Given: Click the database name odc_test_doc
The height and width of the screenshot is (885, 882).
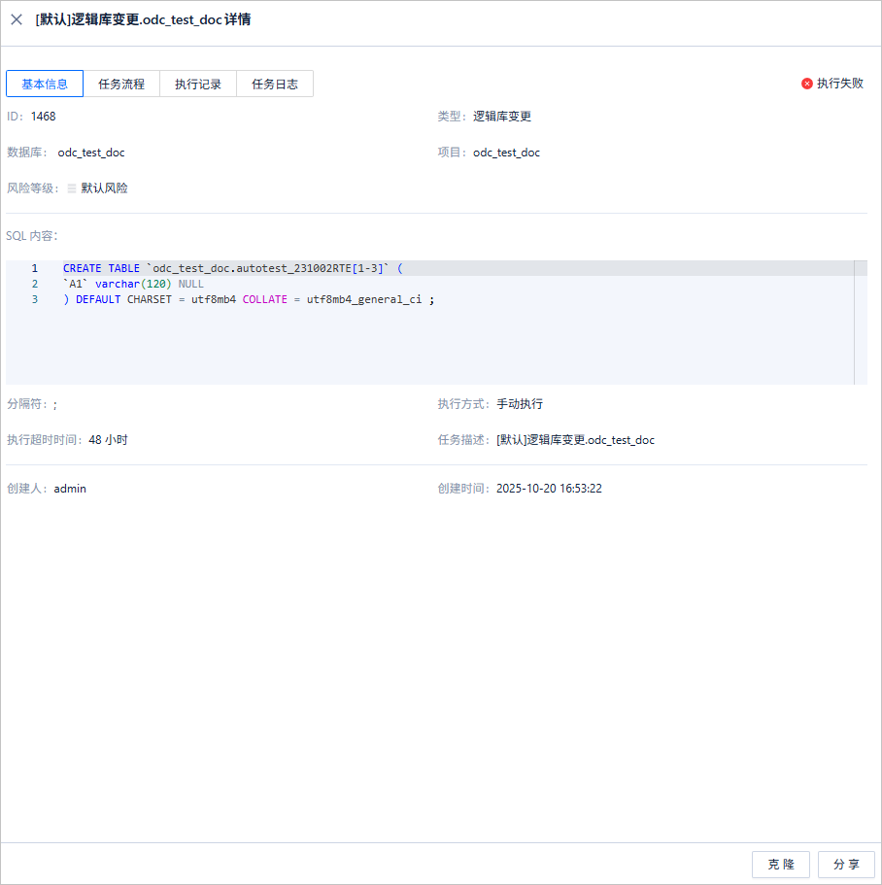Looking at the screenshot, I should tap(91, 153).
